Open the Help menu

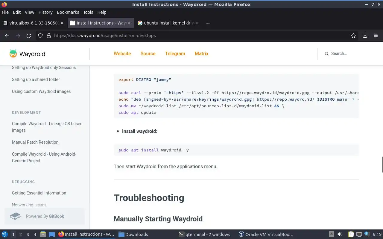pyautogui.click(x=102, y=12)
